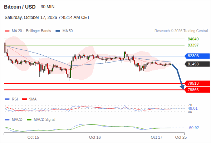Click the black 81493 current price tag
Viewport: 211px width, 143px height.
click(197, 64)
